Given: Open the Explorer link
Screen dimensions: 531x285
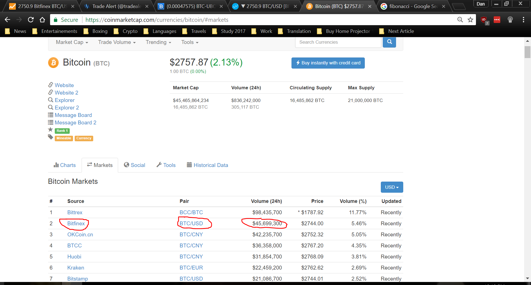Looking at the screenshot, I should coord(64,100).
